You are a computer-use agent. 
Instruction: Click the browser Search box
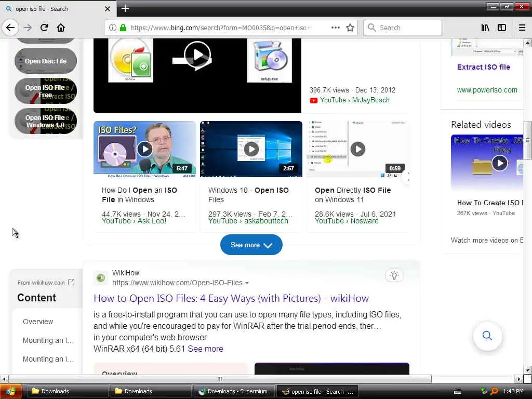[x=403, y=28]
